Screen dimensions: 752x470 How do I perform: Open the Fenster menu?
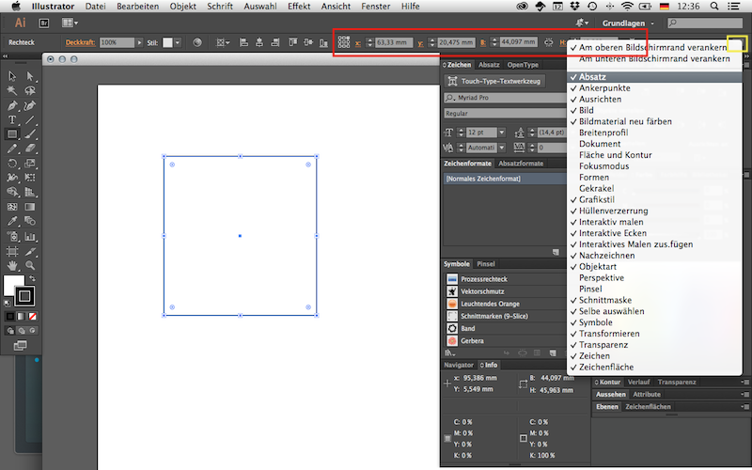coord(375,7)
